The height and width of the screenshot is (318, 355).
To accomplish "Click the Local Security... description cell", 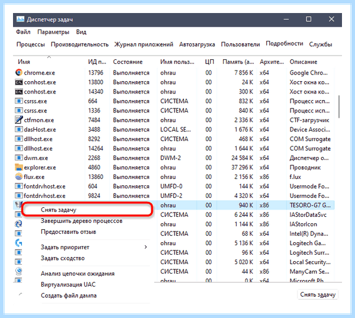I will [x=310, y=262].
